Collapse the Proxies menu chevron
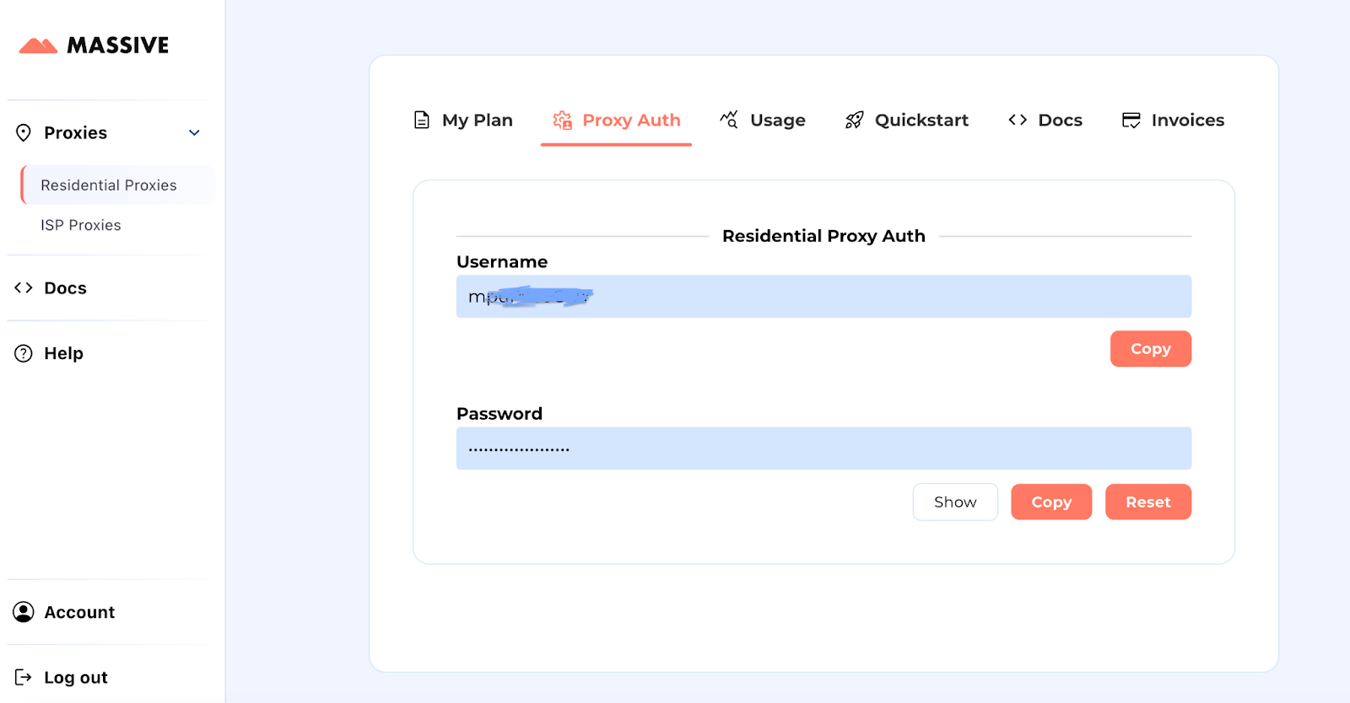 (x=194, y=133)
